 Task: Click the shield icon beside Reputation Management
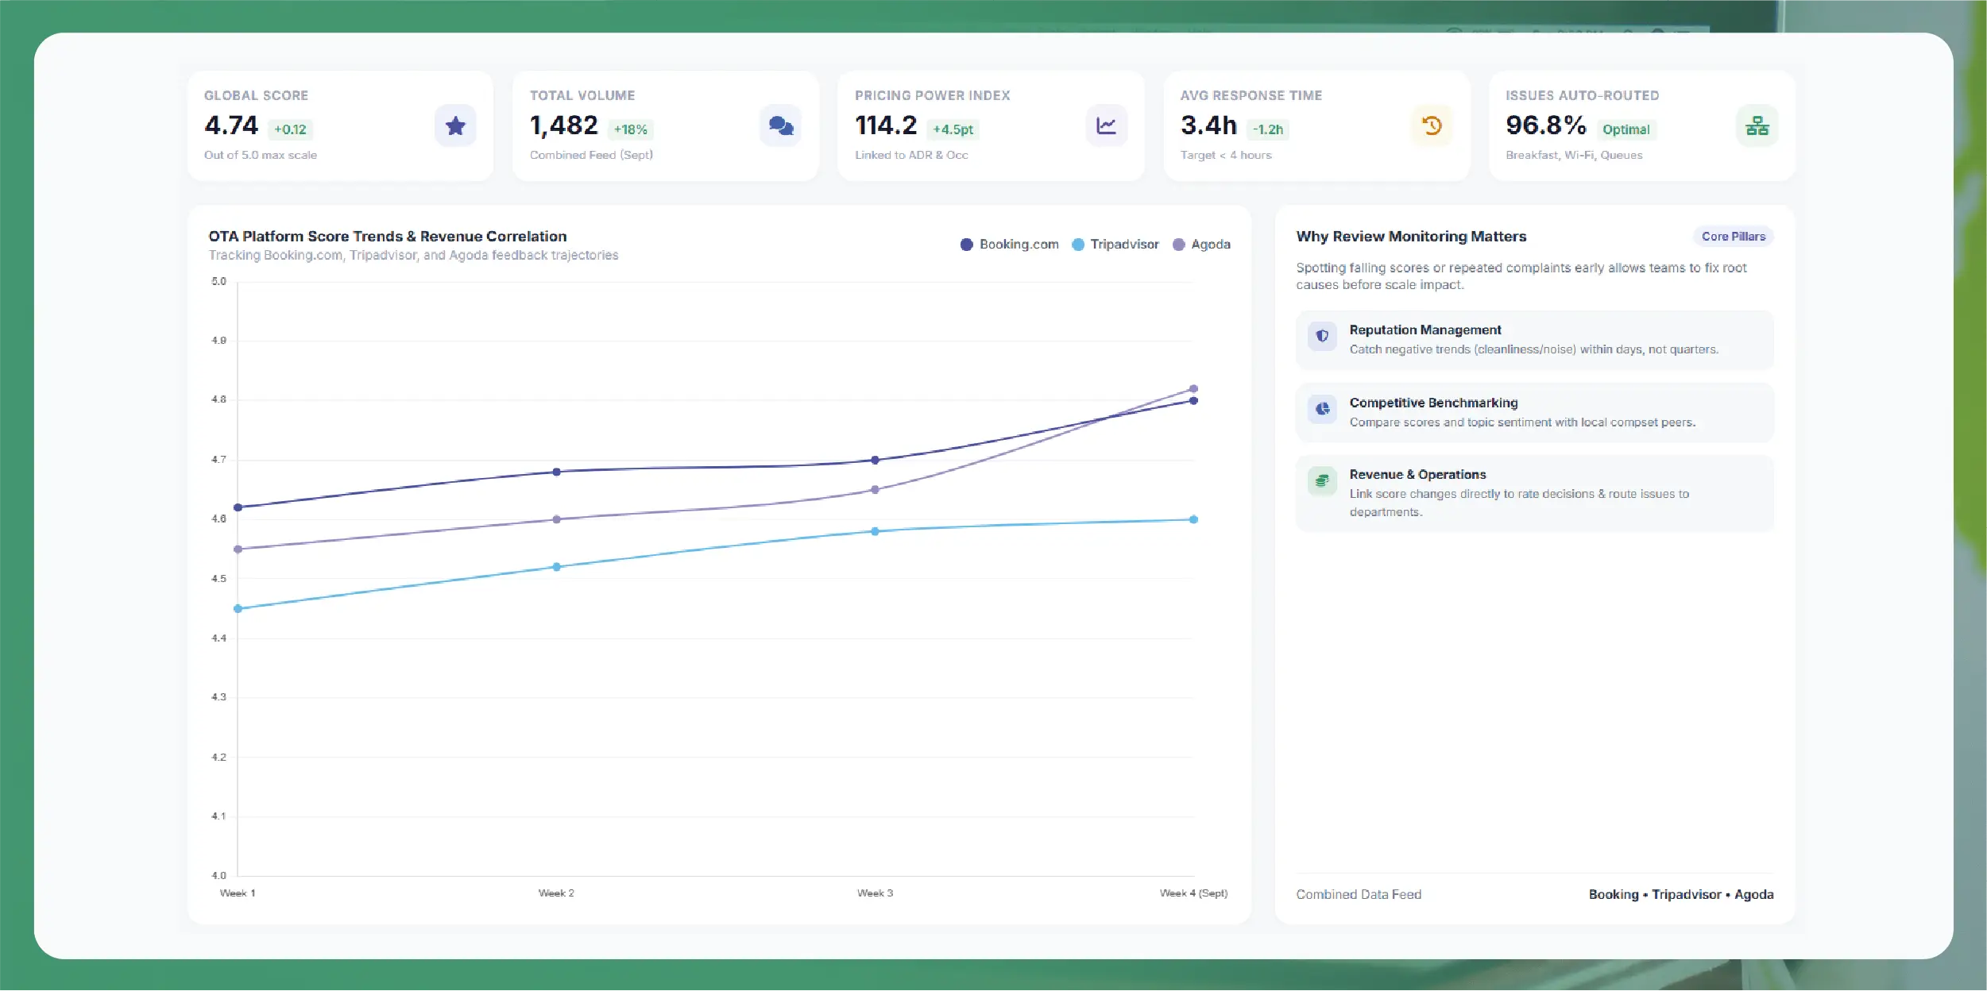1322,337
